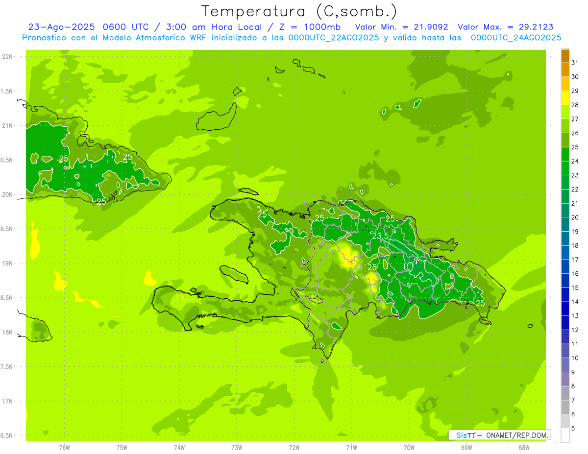Click the "69W" longitude axis label
588x454 pixels.
tap(466, 448)
